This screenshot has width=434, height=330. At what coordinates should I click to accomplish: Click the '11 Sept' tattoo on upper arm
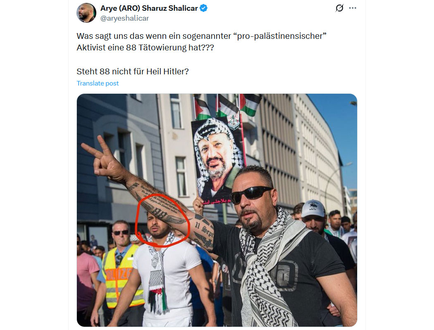pos(204,229)
